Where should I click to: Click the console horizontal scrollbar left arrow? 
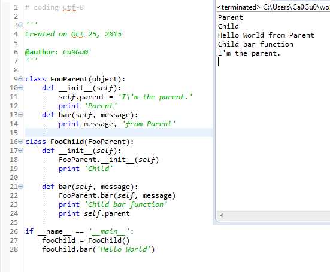coord(222,215)
